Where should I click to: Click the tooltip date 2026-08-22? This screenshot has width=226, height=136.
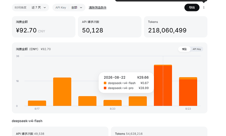(x=115, y=78)
